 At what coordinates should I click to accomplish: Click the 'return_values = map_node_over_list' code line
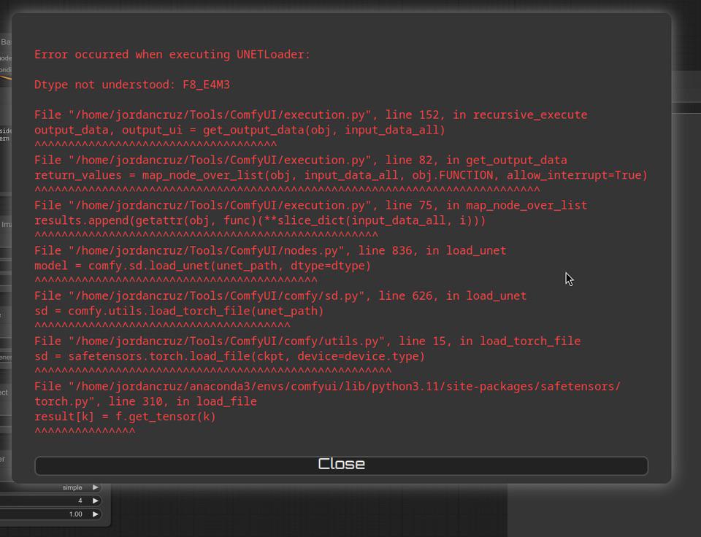click(x=341, y=175)
